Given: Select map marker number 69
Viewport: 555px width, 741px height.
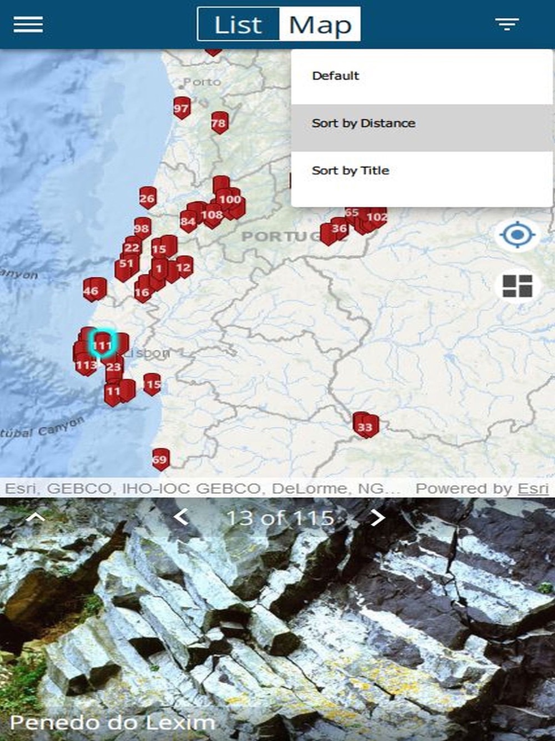Looking at the screenshot, I should click(x=160, y=459).
